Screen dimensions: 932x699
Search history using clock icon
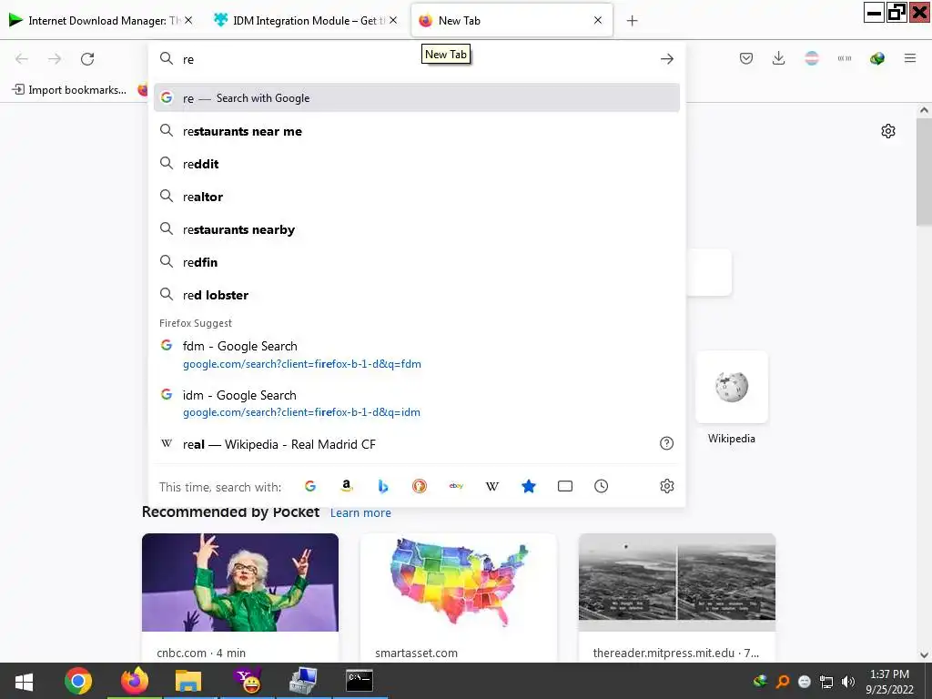(x=601, y=486)
